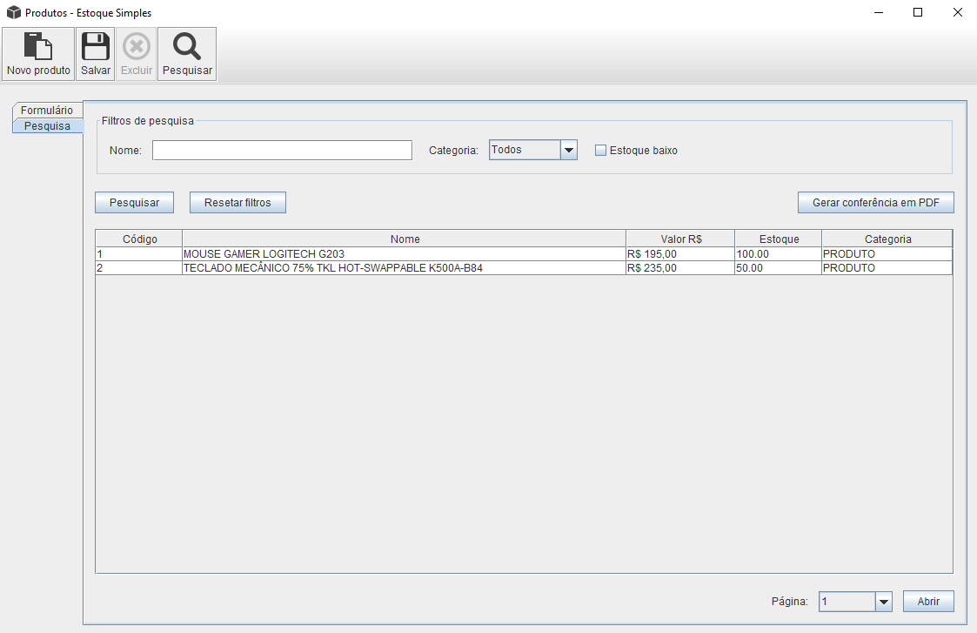Click the Salvar floppy disk icon

[x=96, y=47]
